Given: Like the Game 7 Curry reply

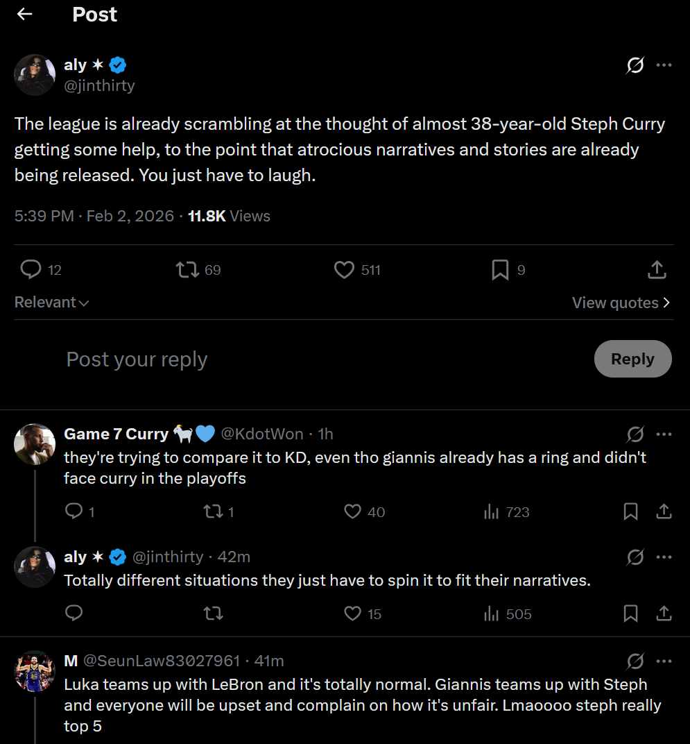Looking at the screenshot, I should [353, 512].
